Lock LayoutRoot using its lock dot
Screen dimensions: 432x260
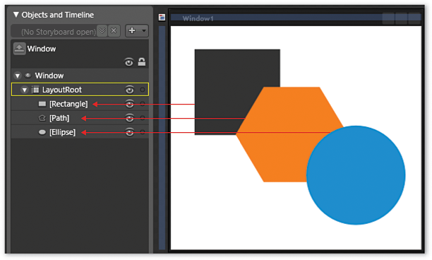(x=142, y=90)
